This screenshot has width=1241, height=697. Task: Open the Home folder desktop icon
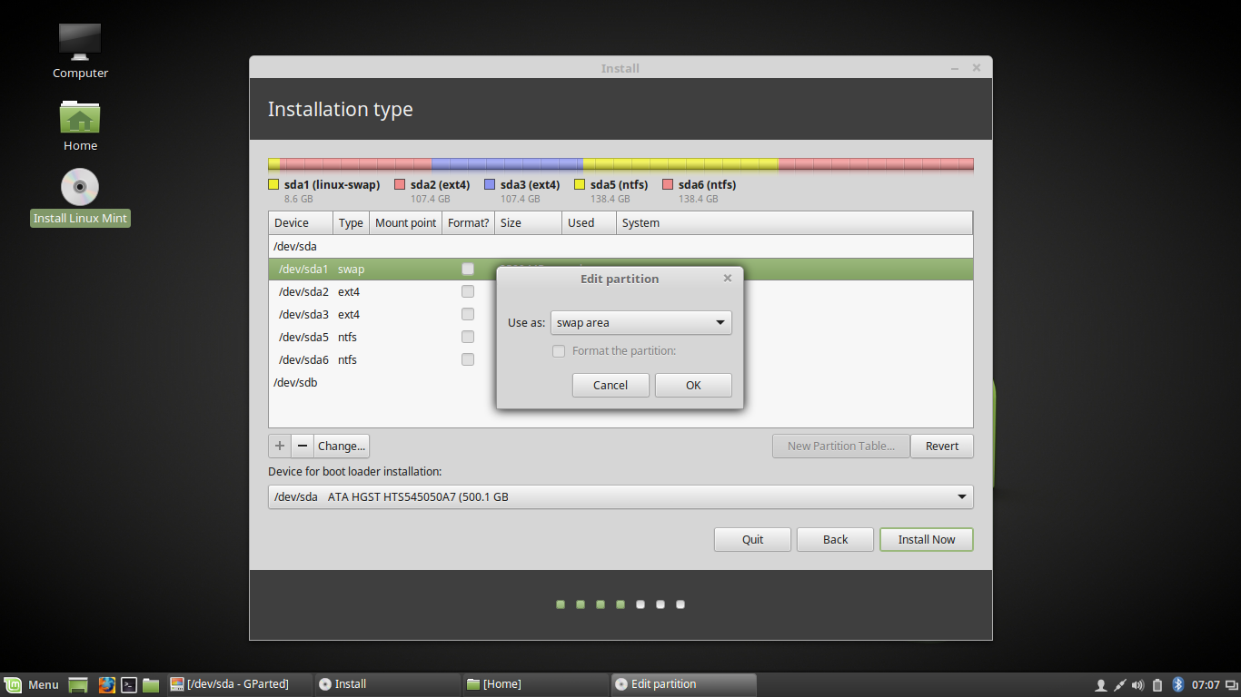tap(80, 117)
